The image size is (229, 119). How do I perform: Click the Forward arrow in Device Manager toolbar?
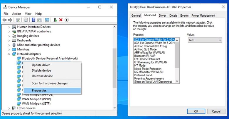(x=10, y=20)
